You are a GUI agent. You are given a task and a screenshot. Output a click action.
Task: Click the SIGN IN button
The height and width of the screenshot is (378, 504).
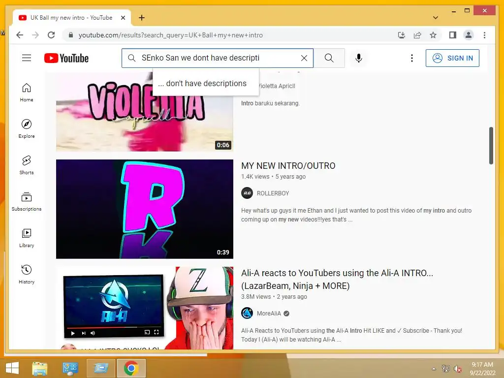coord(452,58)
